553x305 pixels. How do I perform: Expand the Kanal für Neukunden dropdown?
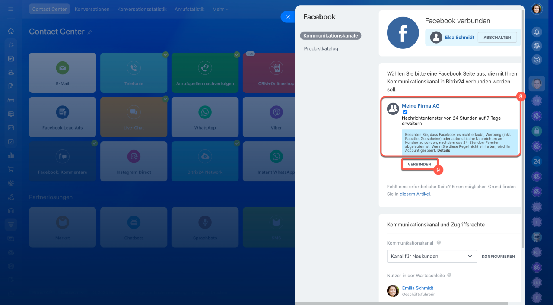(432, 256)
